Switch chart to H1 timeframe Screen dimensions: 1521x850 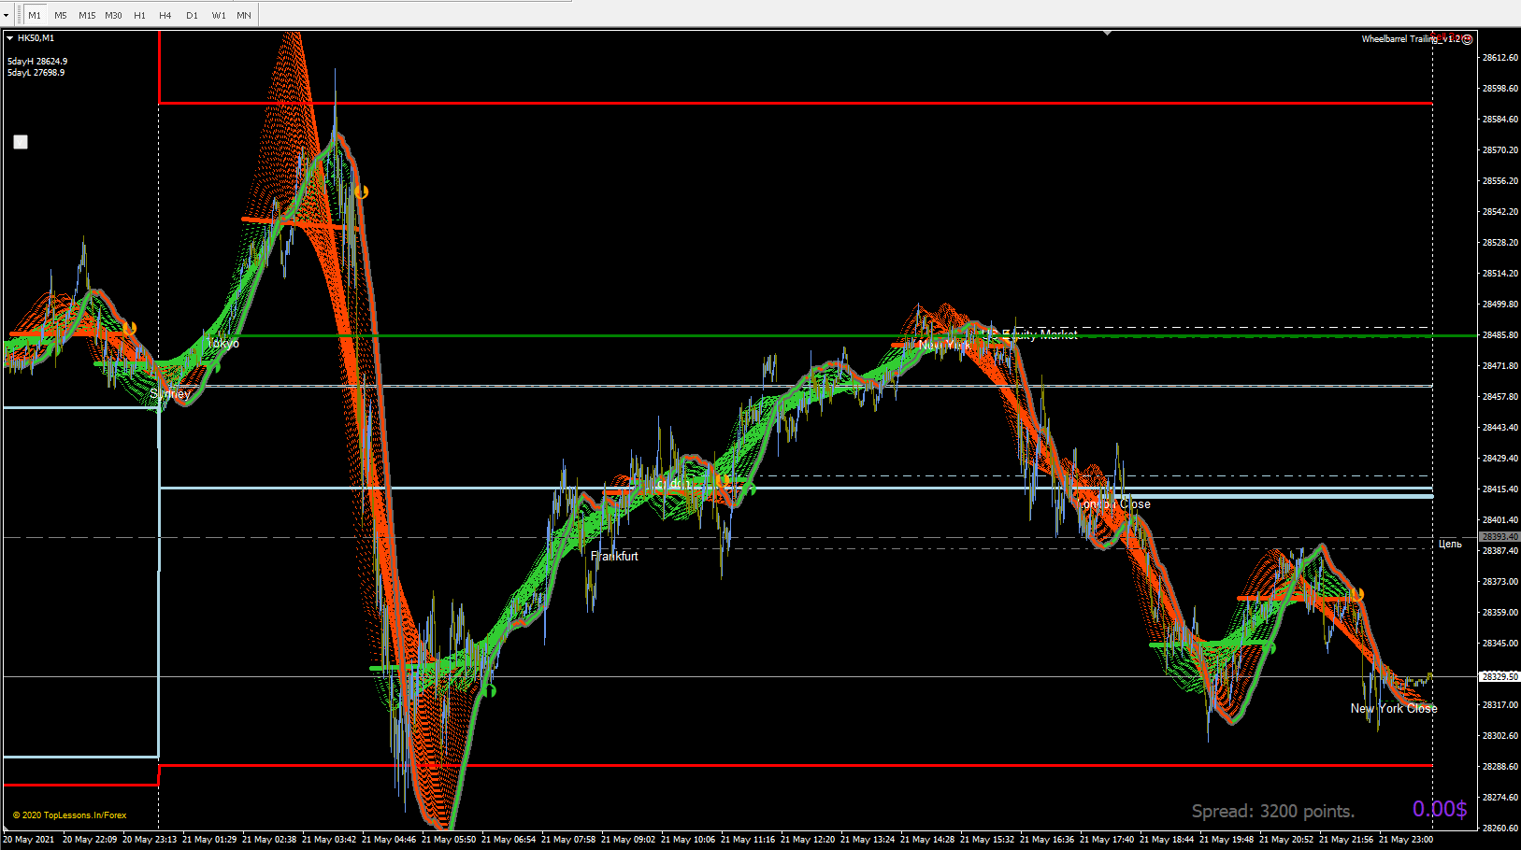click(x=139, y=15)
